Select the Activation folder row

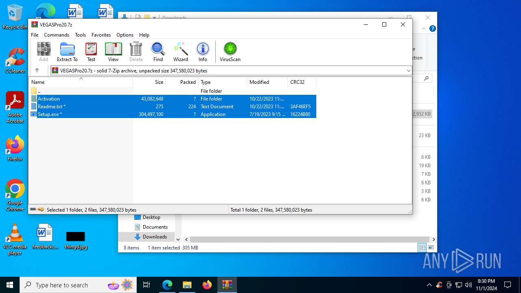coord(173,99)
